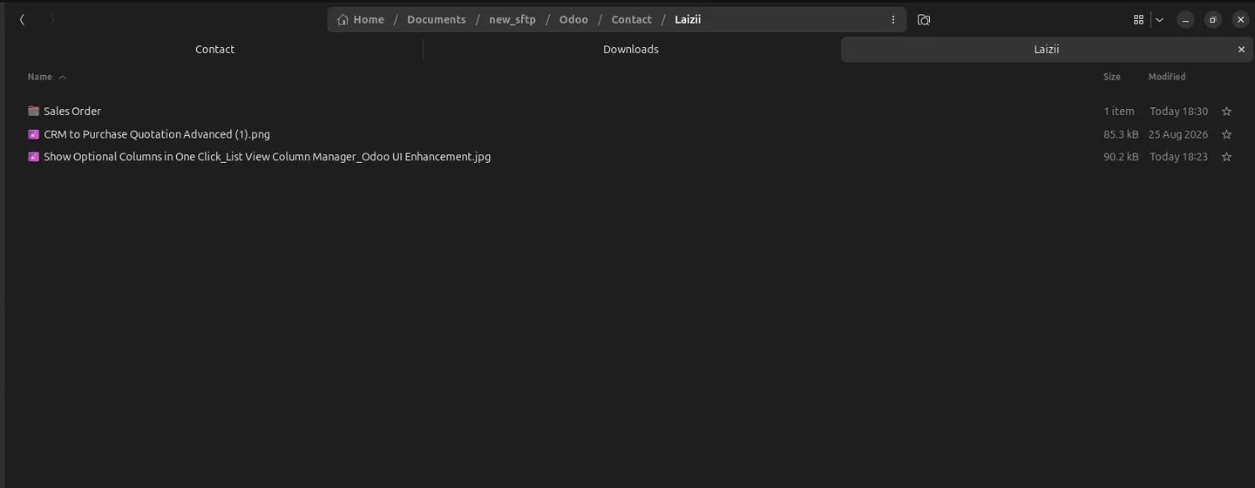Sort by the Size column header
Image resolution: width=1255 pixels, height=488 pixels.
1112,77
